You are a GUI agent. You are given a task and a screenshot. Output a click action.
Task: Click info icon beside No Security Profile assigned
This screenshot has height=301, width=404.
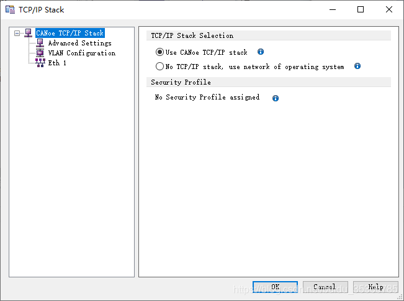tap(276, 98)
